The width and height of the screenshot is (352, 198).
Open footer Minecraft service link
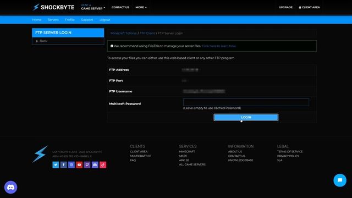coord(187,152)
